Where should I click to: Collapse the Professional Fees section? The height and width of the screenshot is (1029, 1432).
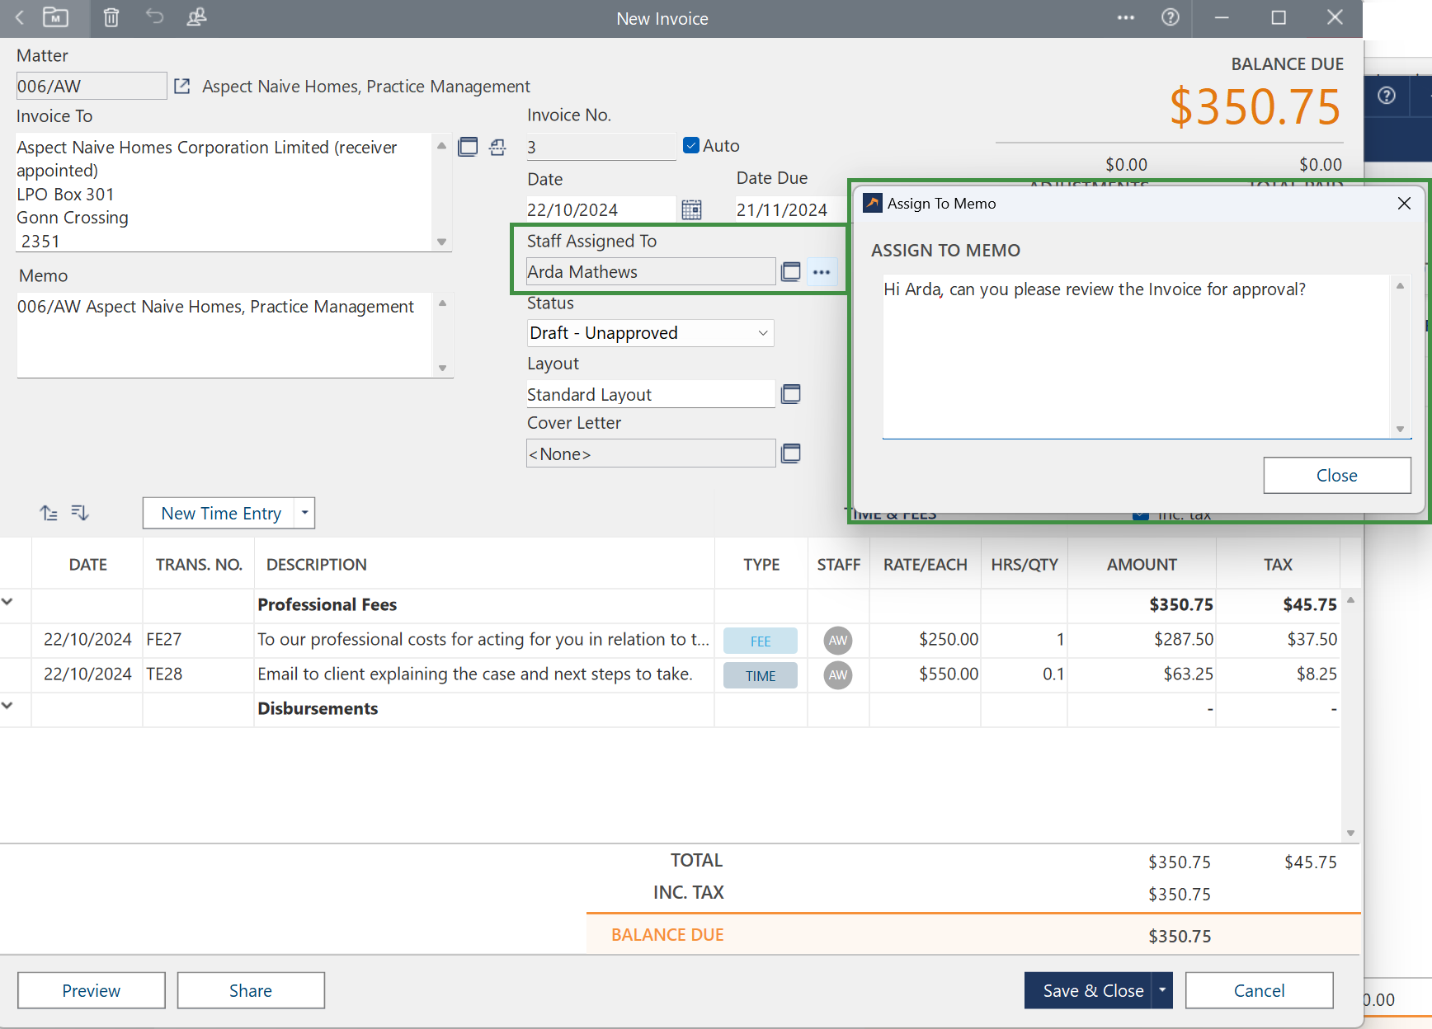[7, 602]
